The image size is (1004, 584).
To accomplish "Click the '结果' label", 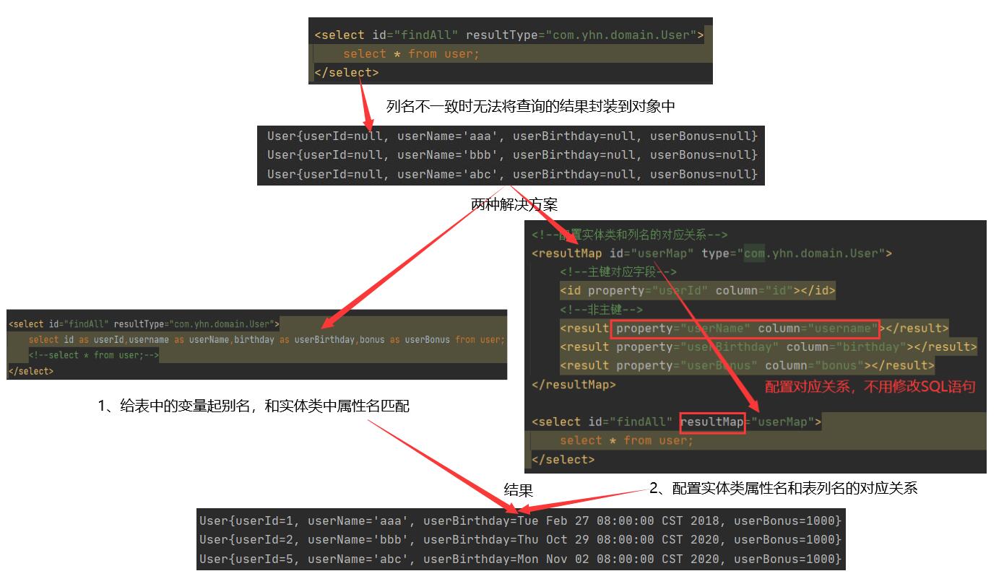I will click(518, 490).
